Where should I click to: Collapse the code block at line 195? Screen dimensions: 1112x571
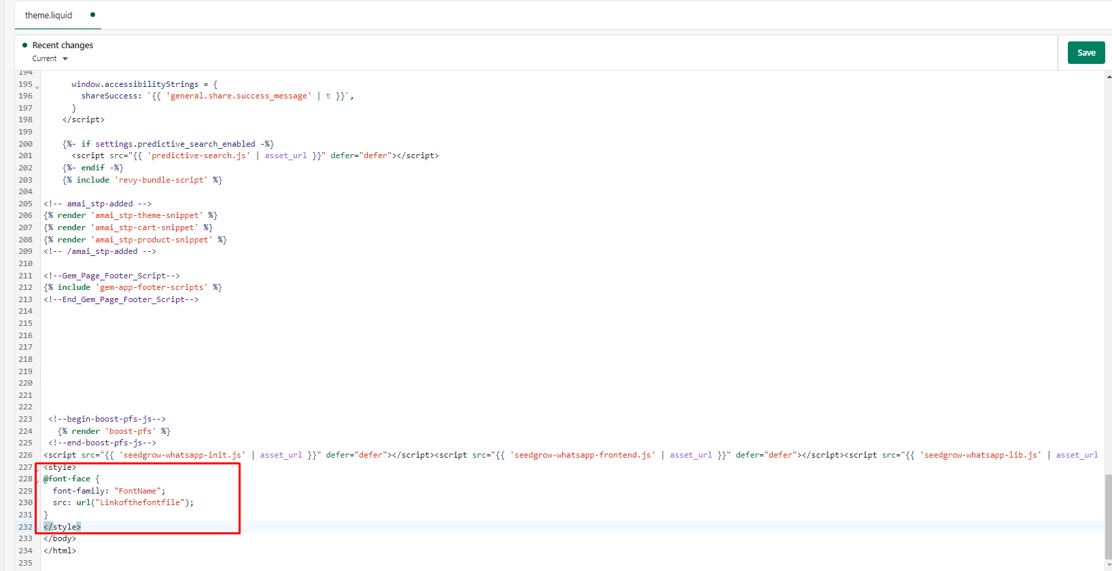click(x=37, y=87)
